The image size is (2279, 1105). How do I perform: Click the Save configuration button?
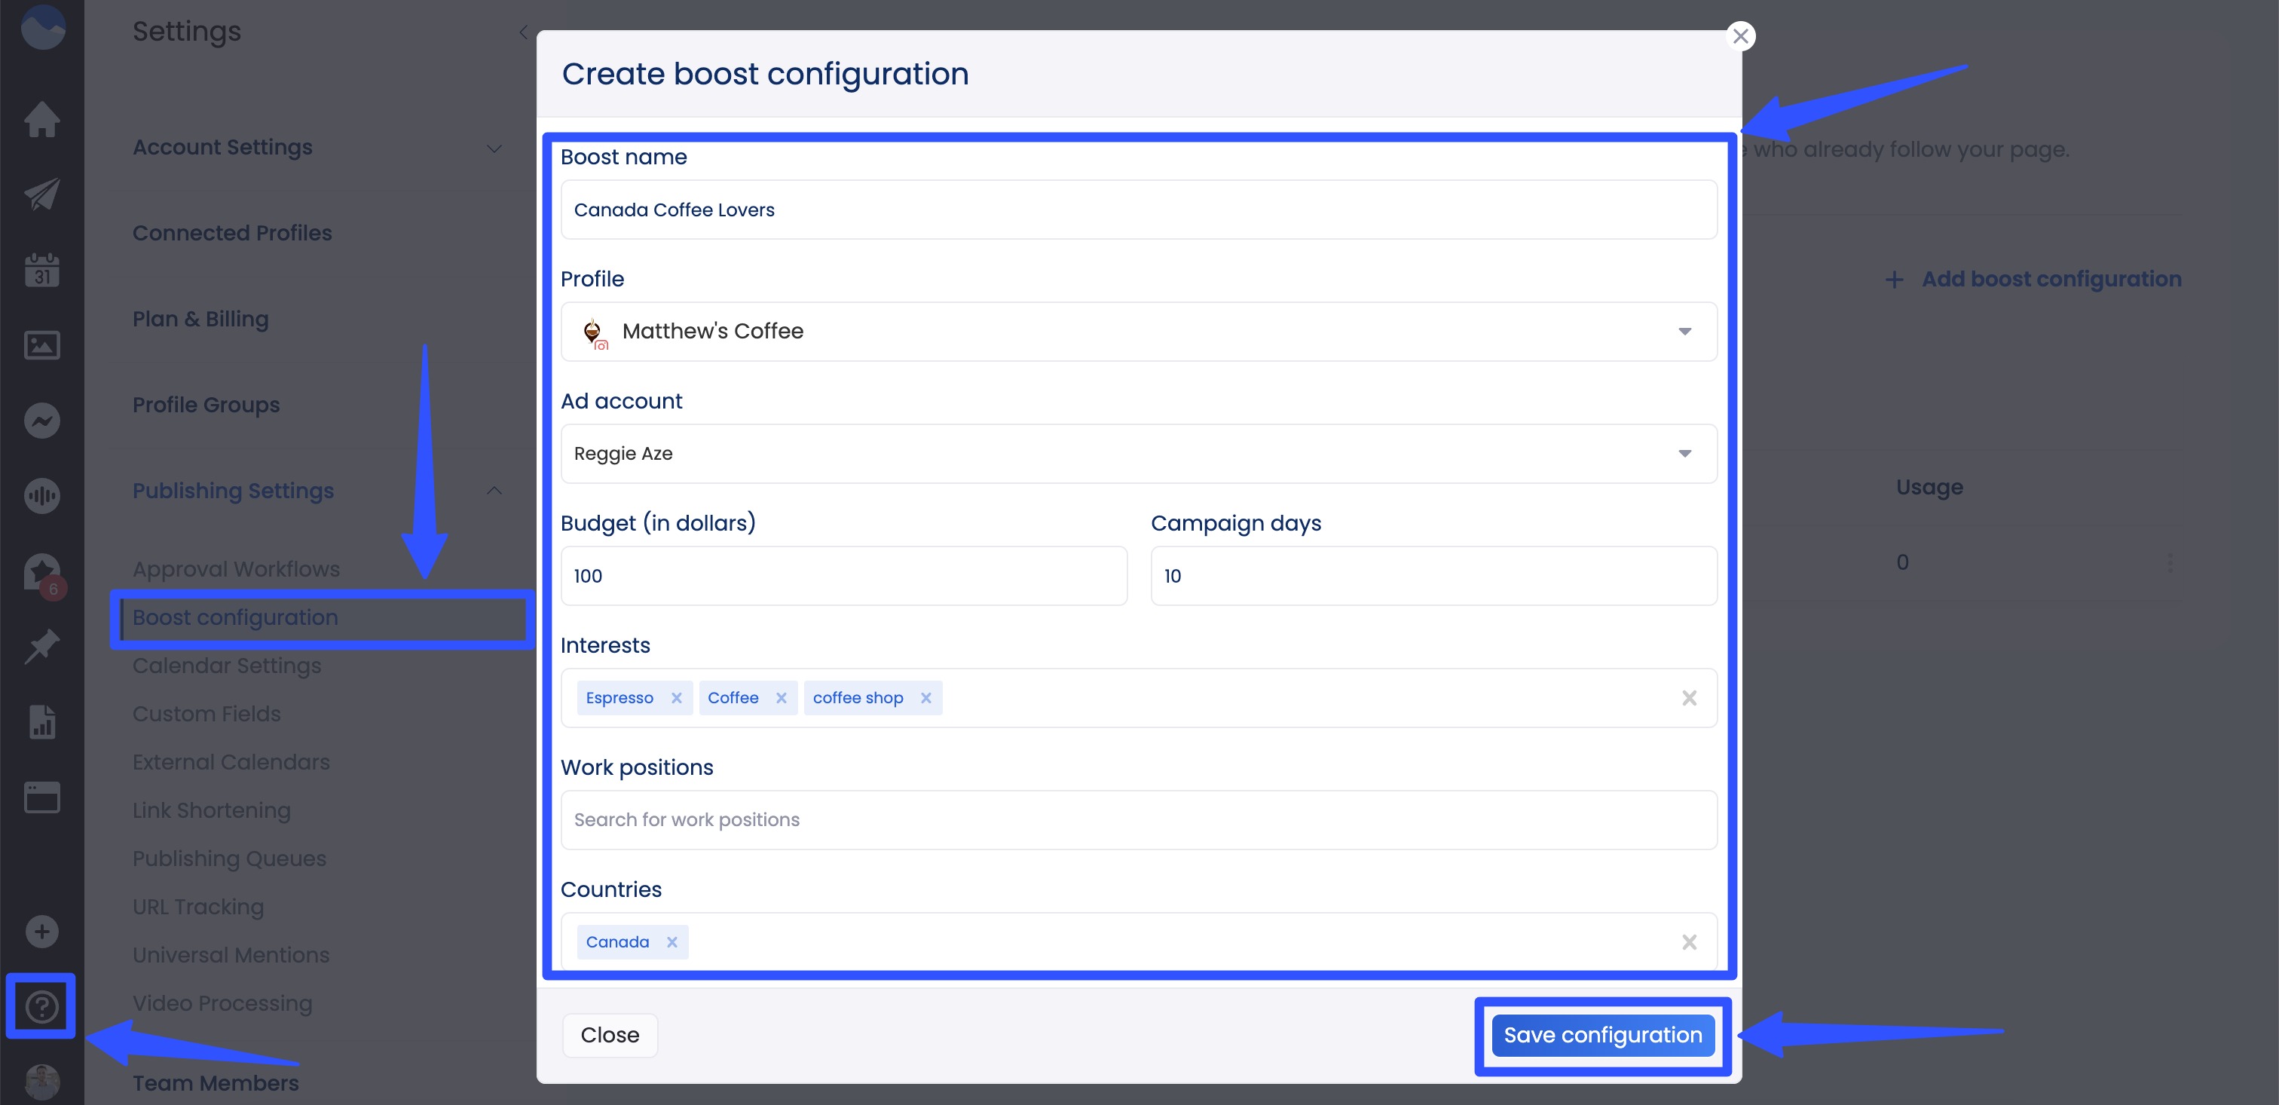tap(1603, 1034)
